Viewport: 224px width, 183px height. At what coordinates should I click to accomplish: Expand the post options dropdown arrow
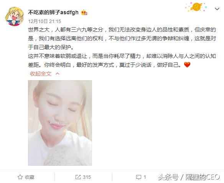coord(217,9)
